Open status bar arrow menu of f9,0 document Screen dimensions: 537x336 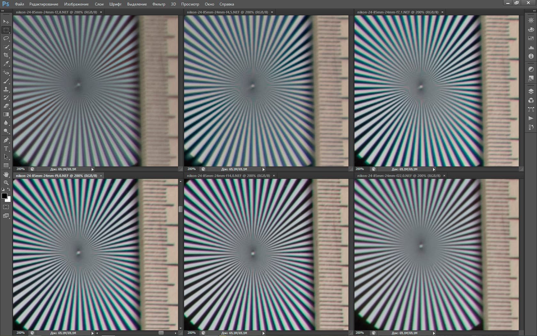click(x=93, y=333)
